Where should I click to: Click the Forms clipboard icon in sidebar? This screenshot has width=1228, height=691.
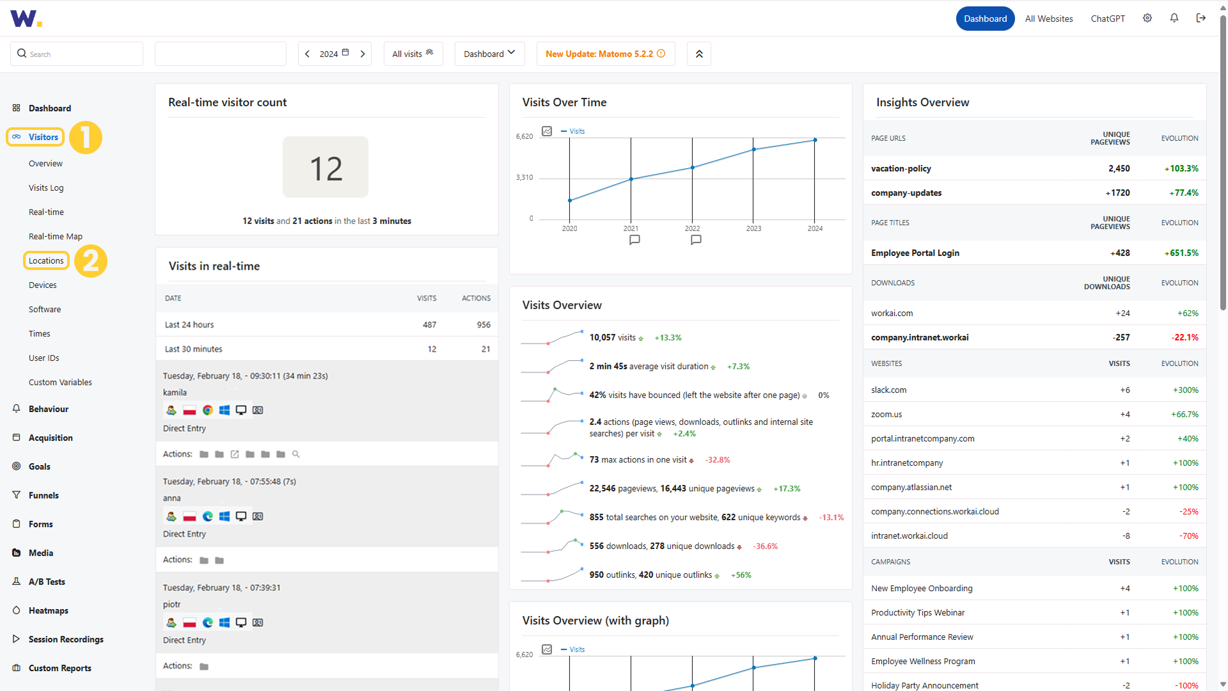[17, 524]
